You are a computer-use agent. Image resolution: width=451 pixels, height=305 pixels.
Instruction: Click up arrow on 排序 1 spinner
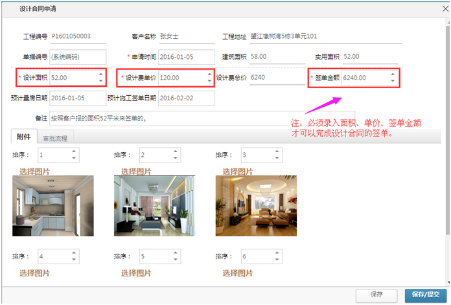pos(73,152)
